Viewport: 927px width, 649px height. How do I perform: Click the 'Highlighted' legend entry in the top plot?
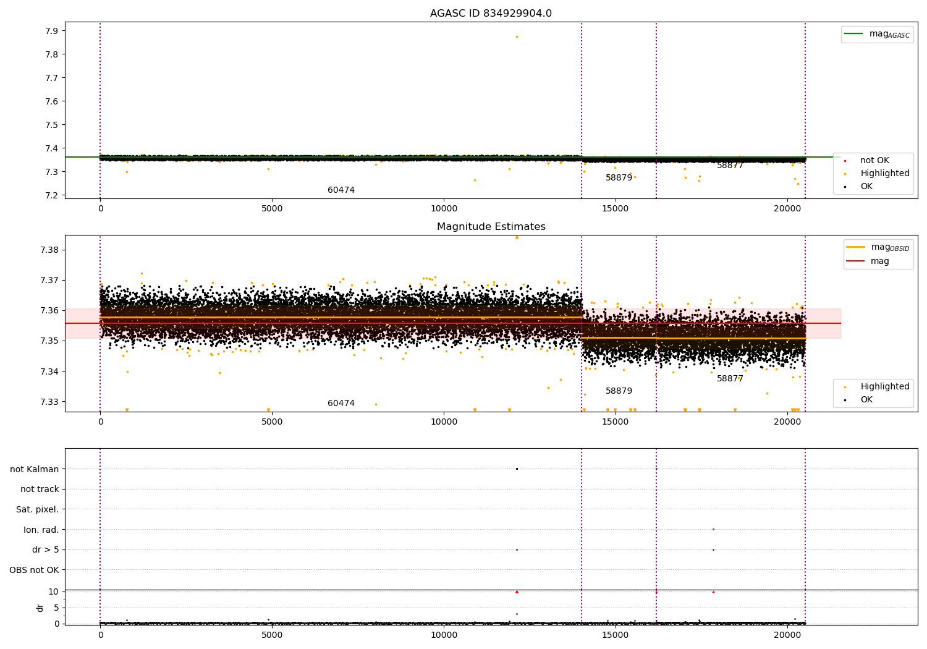tap(885, 174)
